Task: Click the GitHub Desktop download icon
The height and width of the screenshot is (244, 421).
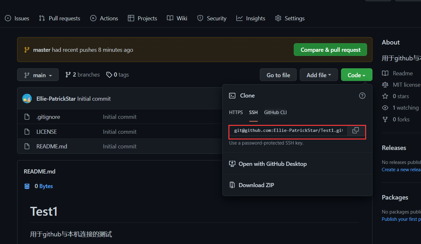Action: point(232,164)
